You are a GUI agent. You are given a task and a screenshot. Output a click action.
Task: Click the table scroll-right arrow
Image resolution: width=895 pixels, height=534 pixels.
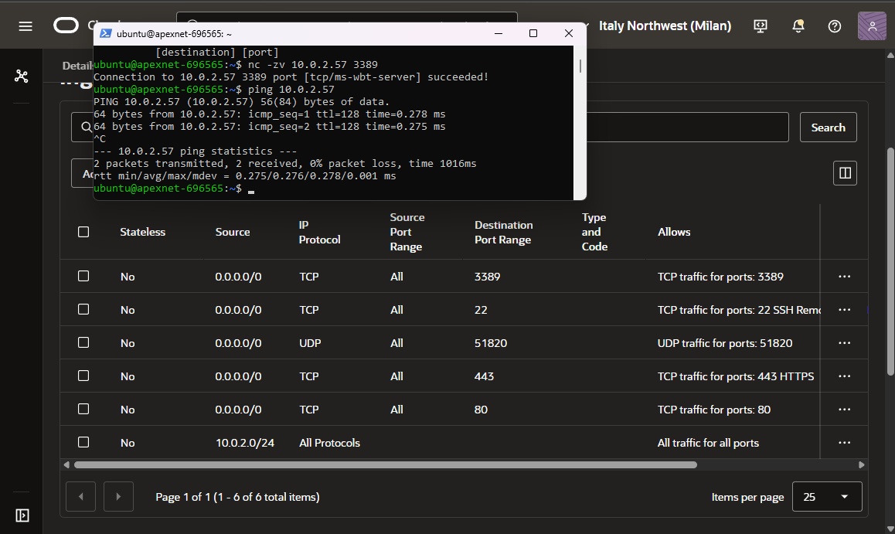tap(861, 465)
